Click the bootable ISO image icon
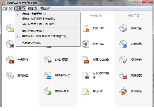 click(x=85, y=76)
